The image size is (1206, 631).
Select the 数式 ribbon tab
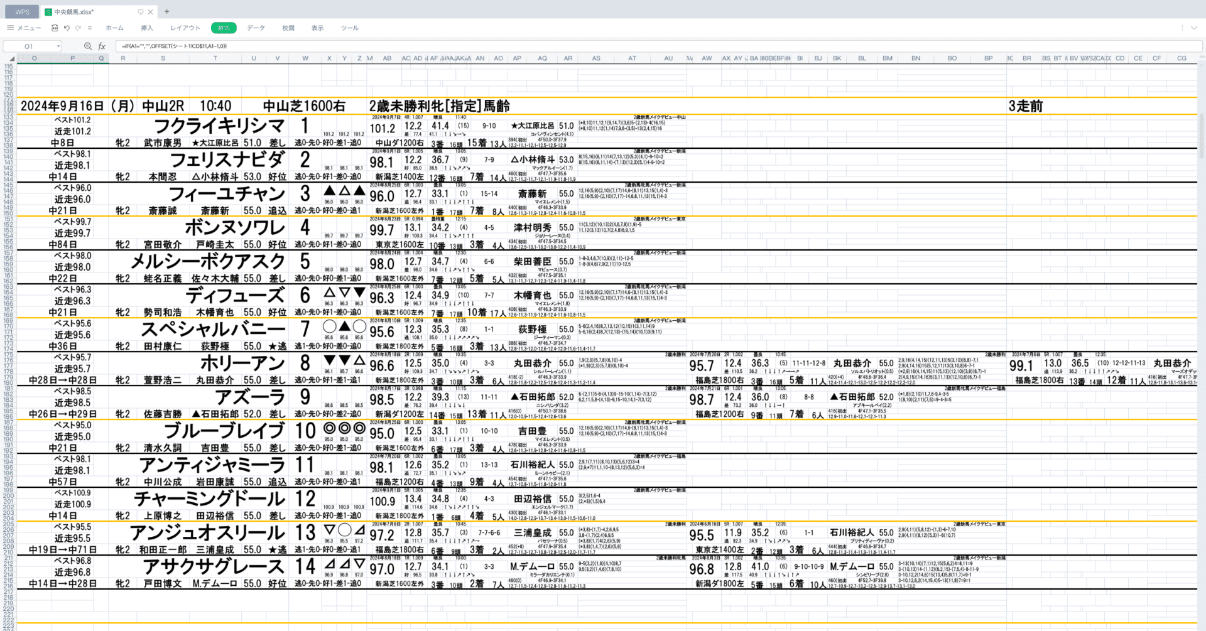[224, 28]
